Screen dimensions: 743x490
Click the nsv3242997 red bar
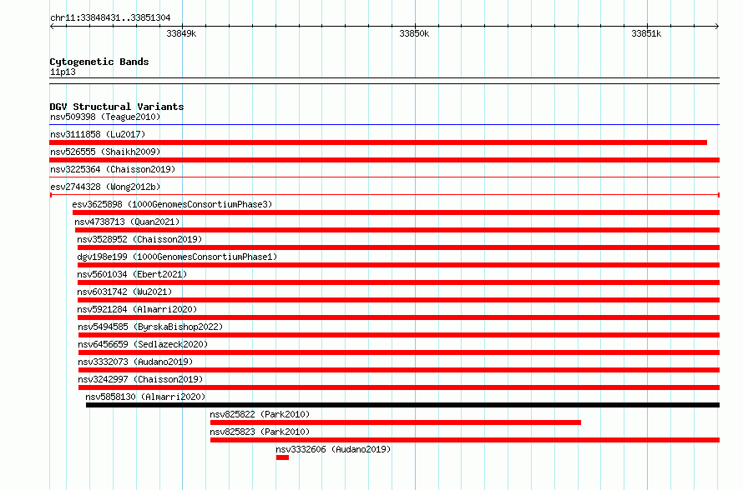pyautogui.click(x=399, y=387)
